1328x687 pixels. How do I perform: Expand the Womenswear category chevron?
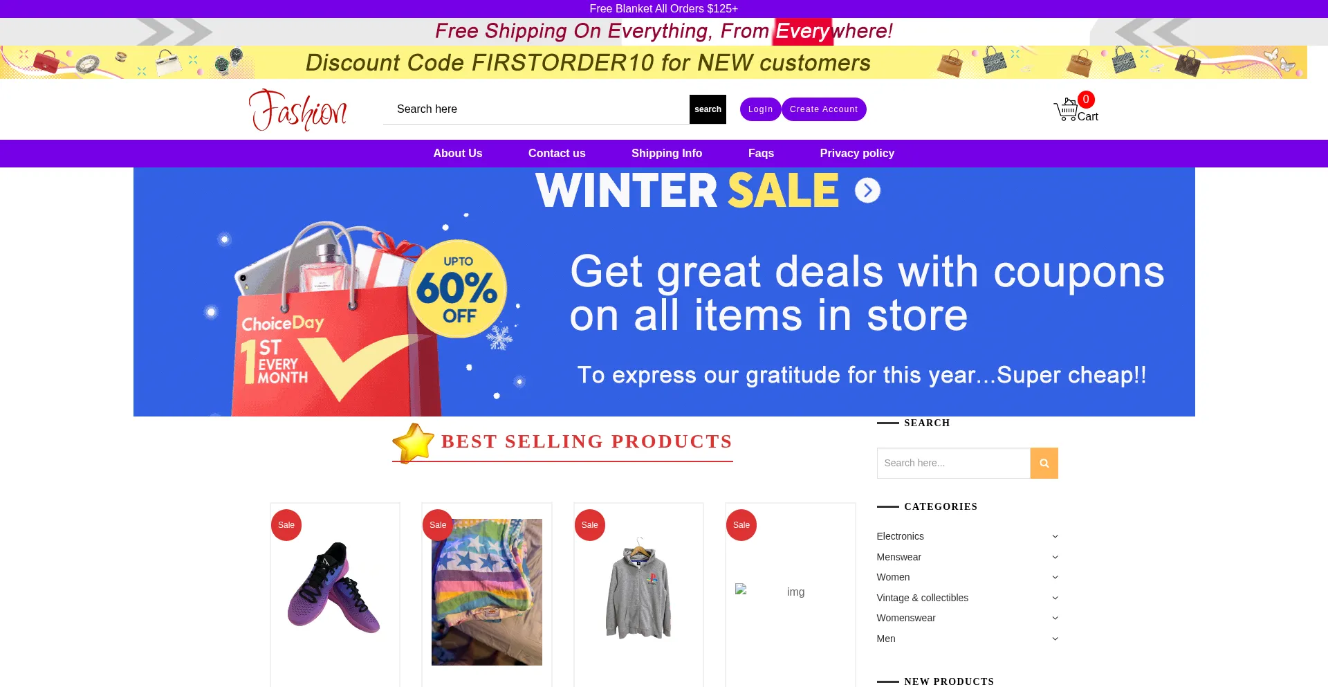click(1055, 618)
